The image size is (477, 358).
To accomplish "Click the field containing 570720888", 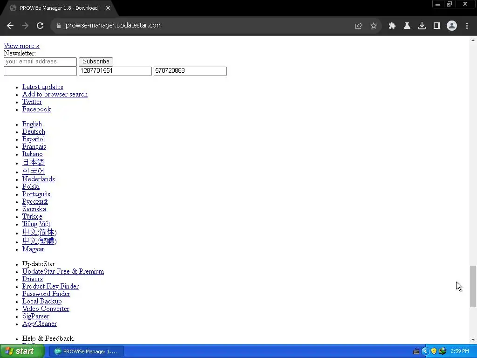I will 190,71.
